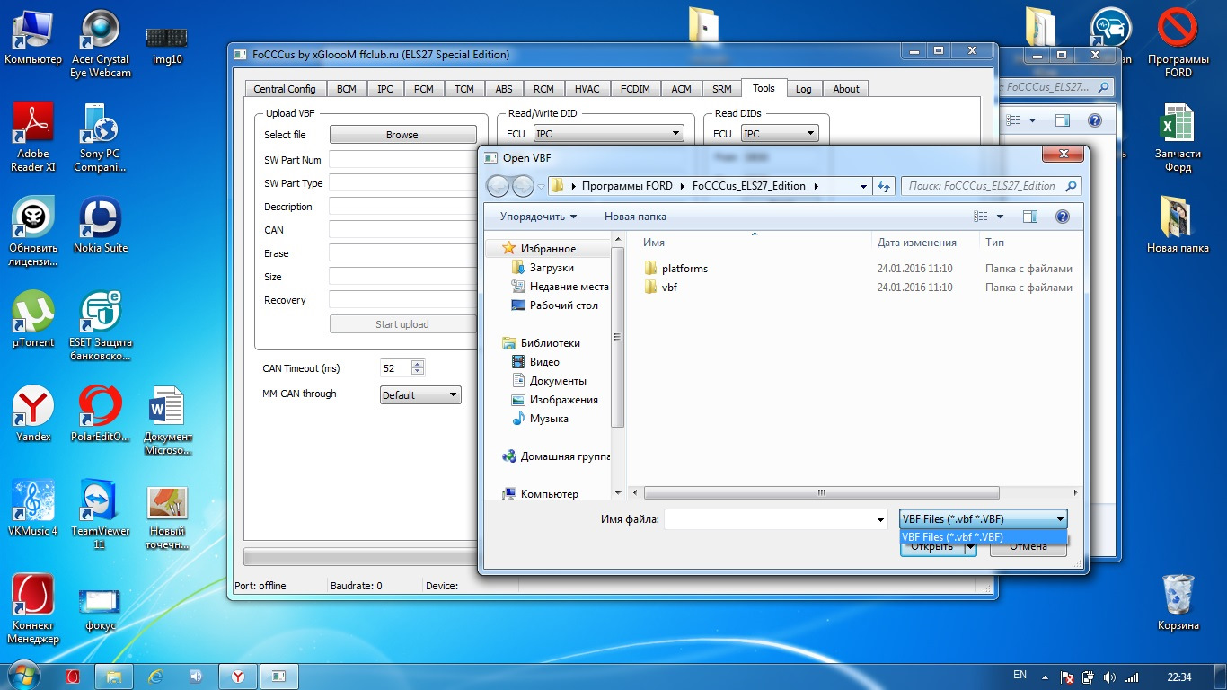Image resolution: width=1227 pixels, height=690 pixels.
Task: Click the back arrow in Open VBF dialog
Action: [498, 186]
